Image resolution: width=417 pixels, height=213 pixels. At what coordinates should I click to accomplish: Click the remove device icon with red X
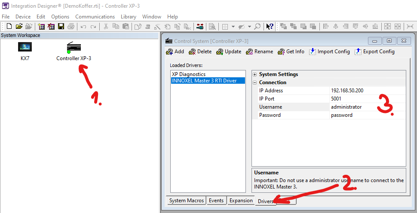[x=51, y=26]
